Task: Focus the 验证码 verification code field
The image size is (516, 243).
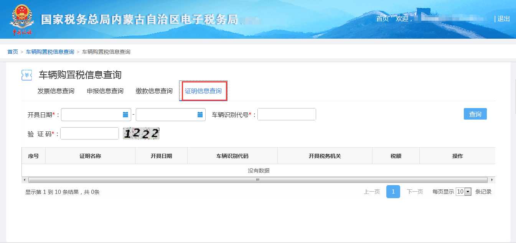Action: pyautogui.click(x=89, y=133)
